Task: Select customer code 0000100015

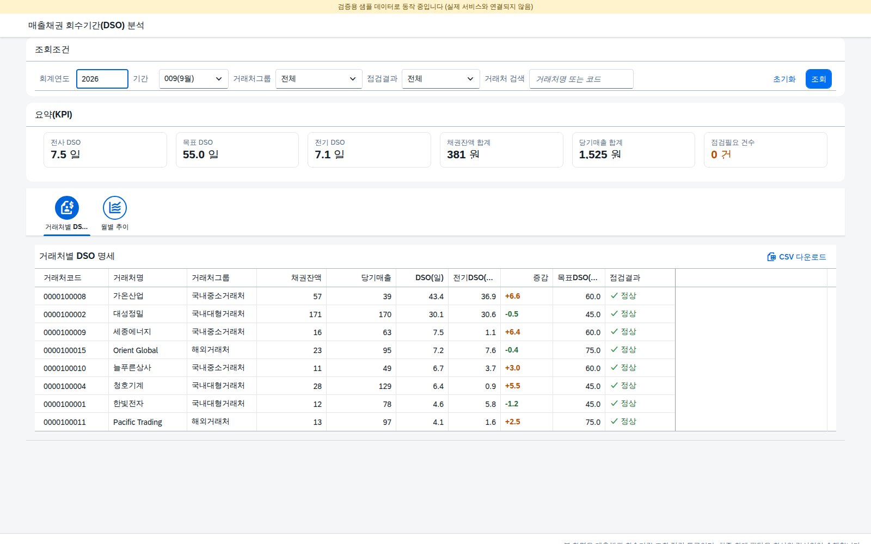Action: click(x=65, y=350)
